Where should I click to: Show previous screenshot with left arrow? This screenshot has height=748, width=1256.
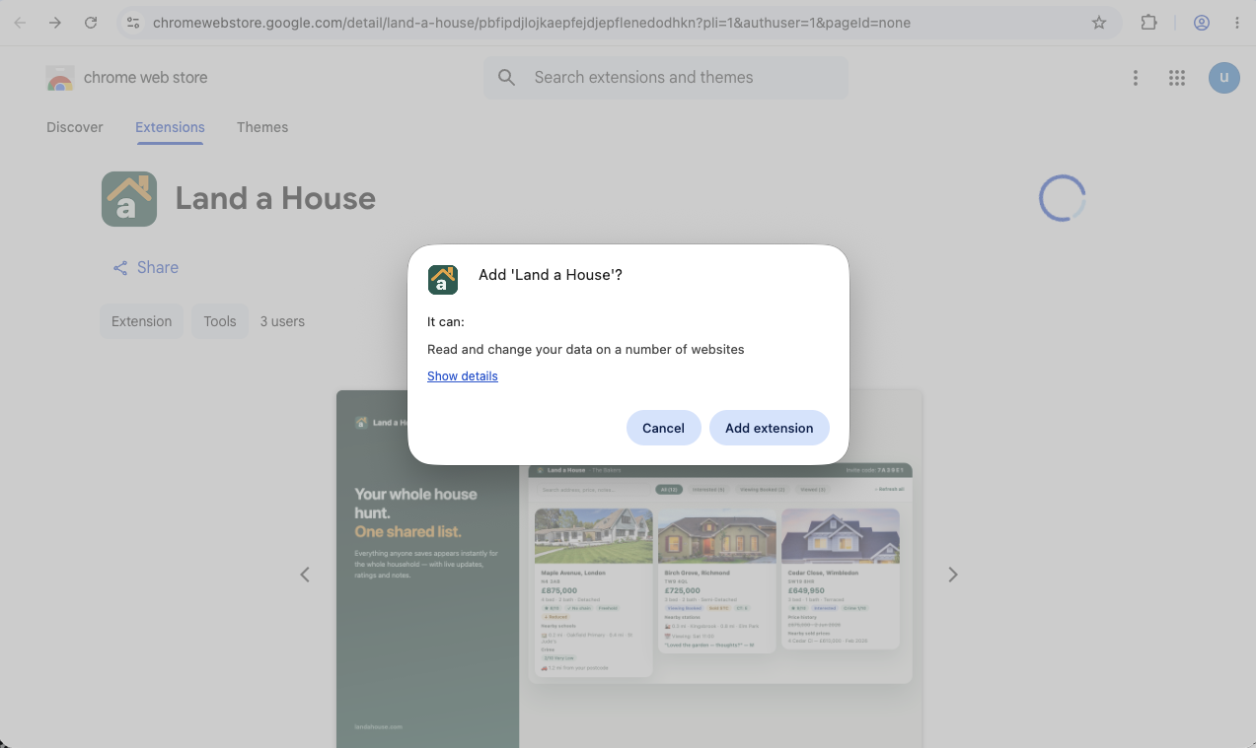tap(305, 575)
